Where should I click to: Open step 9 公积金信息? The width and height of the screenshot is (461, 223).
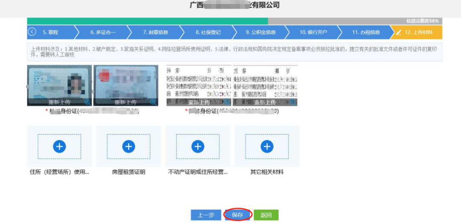261,32
